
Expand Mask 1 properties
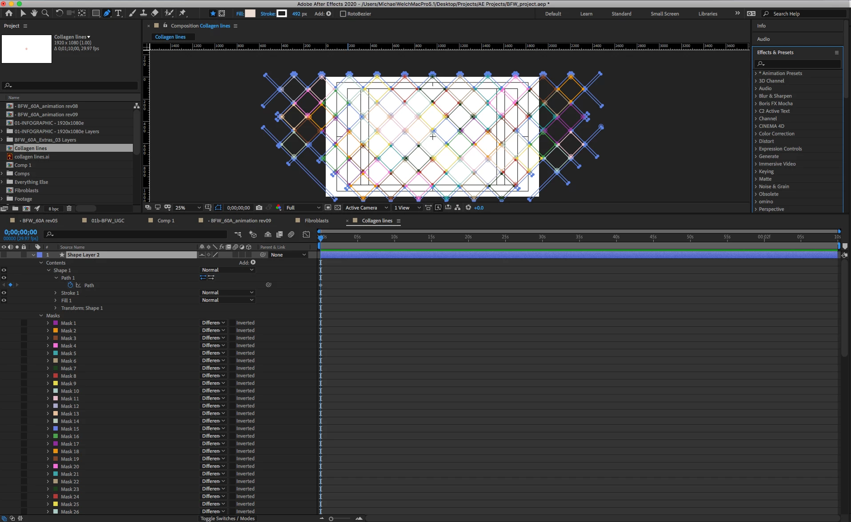coord(48,323)
